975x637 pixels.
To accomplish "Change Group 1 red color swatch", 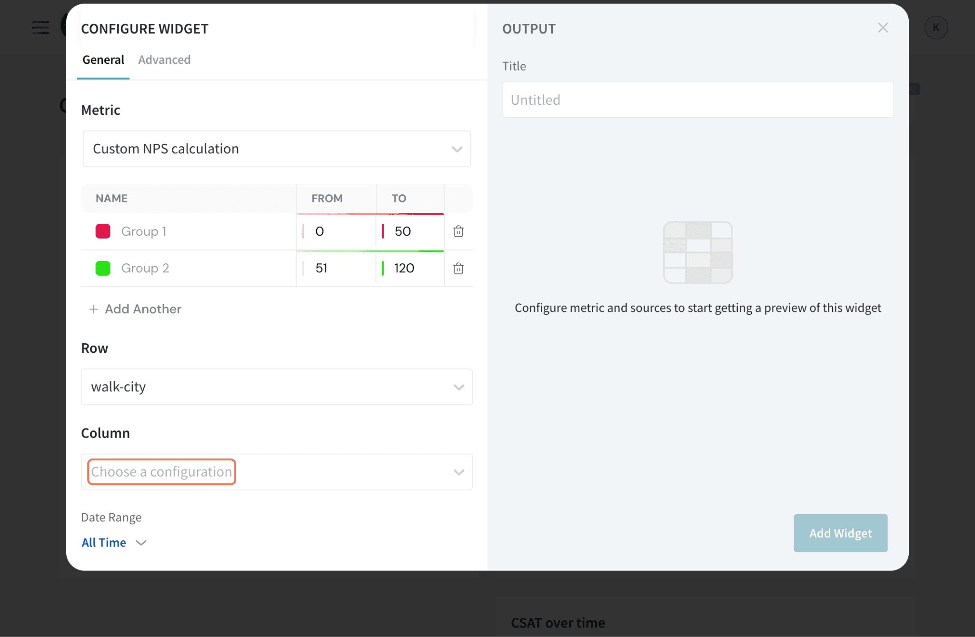I will (x=103, y=231).
